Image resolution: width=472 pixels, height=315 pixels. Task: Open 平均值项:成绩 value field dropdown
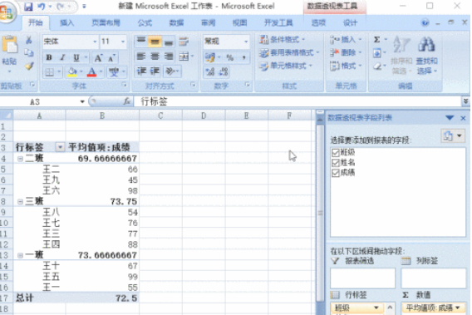click(458, 308)
